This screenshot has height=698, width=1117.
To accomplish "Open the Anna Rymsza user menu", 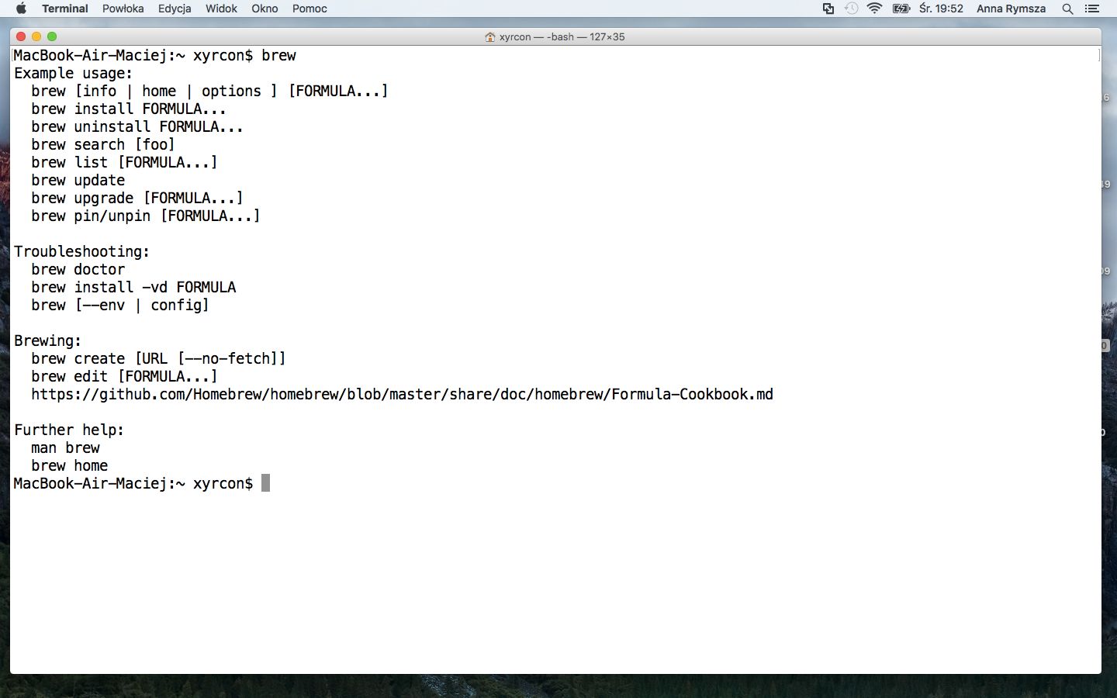I will [1011, 9].
